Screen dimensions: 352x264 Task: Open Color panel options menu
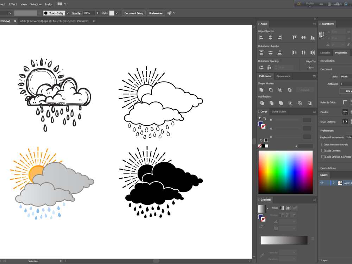[314, 112]
